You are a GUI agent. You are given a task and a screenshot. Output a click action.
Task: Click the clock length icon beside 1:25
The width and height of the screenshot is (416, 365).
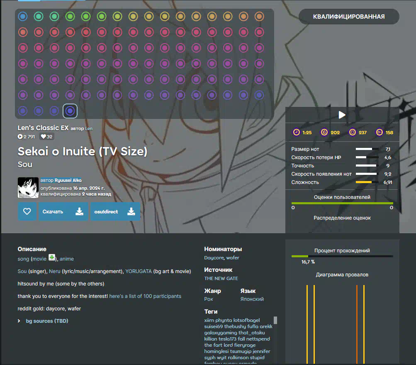point(297,132)
